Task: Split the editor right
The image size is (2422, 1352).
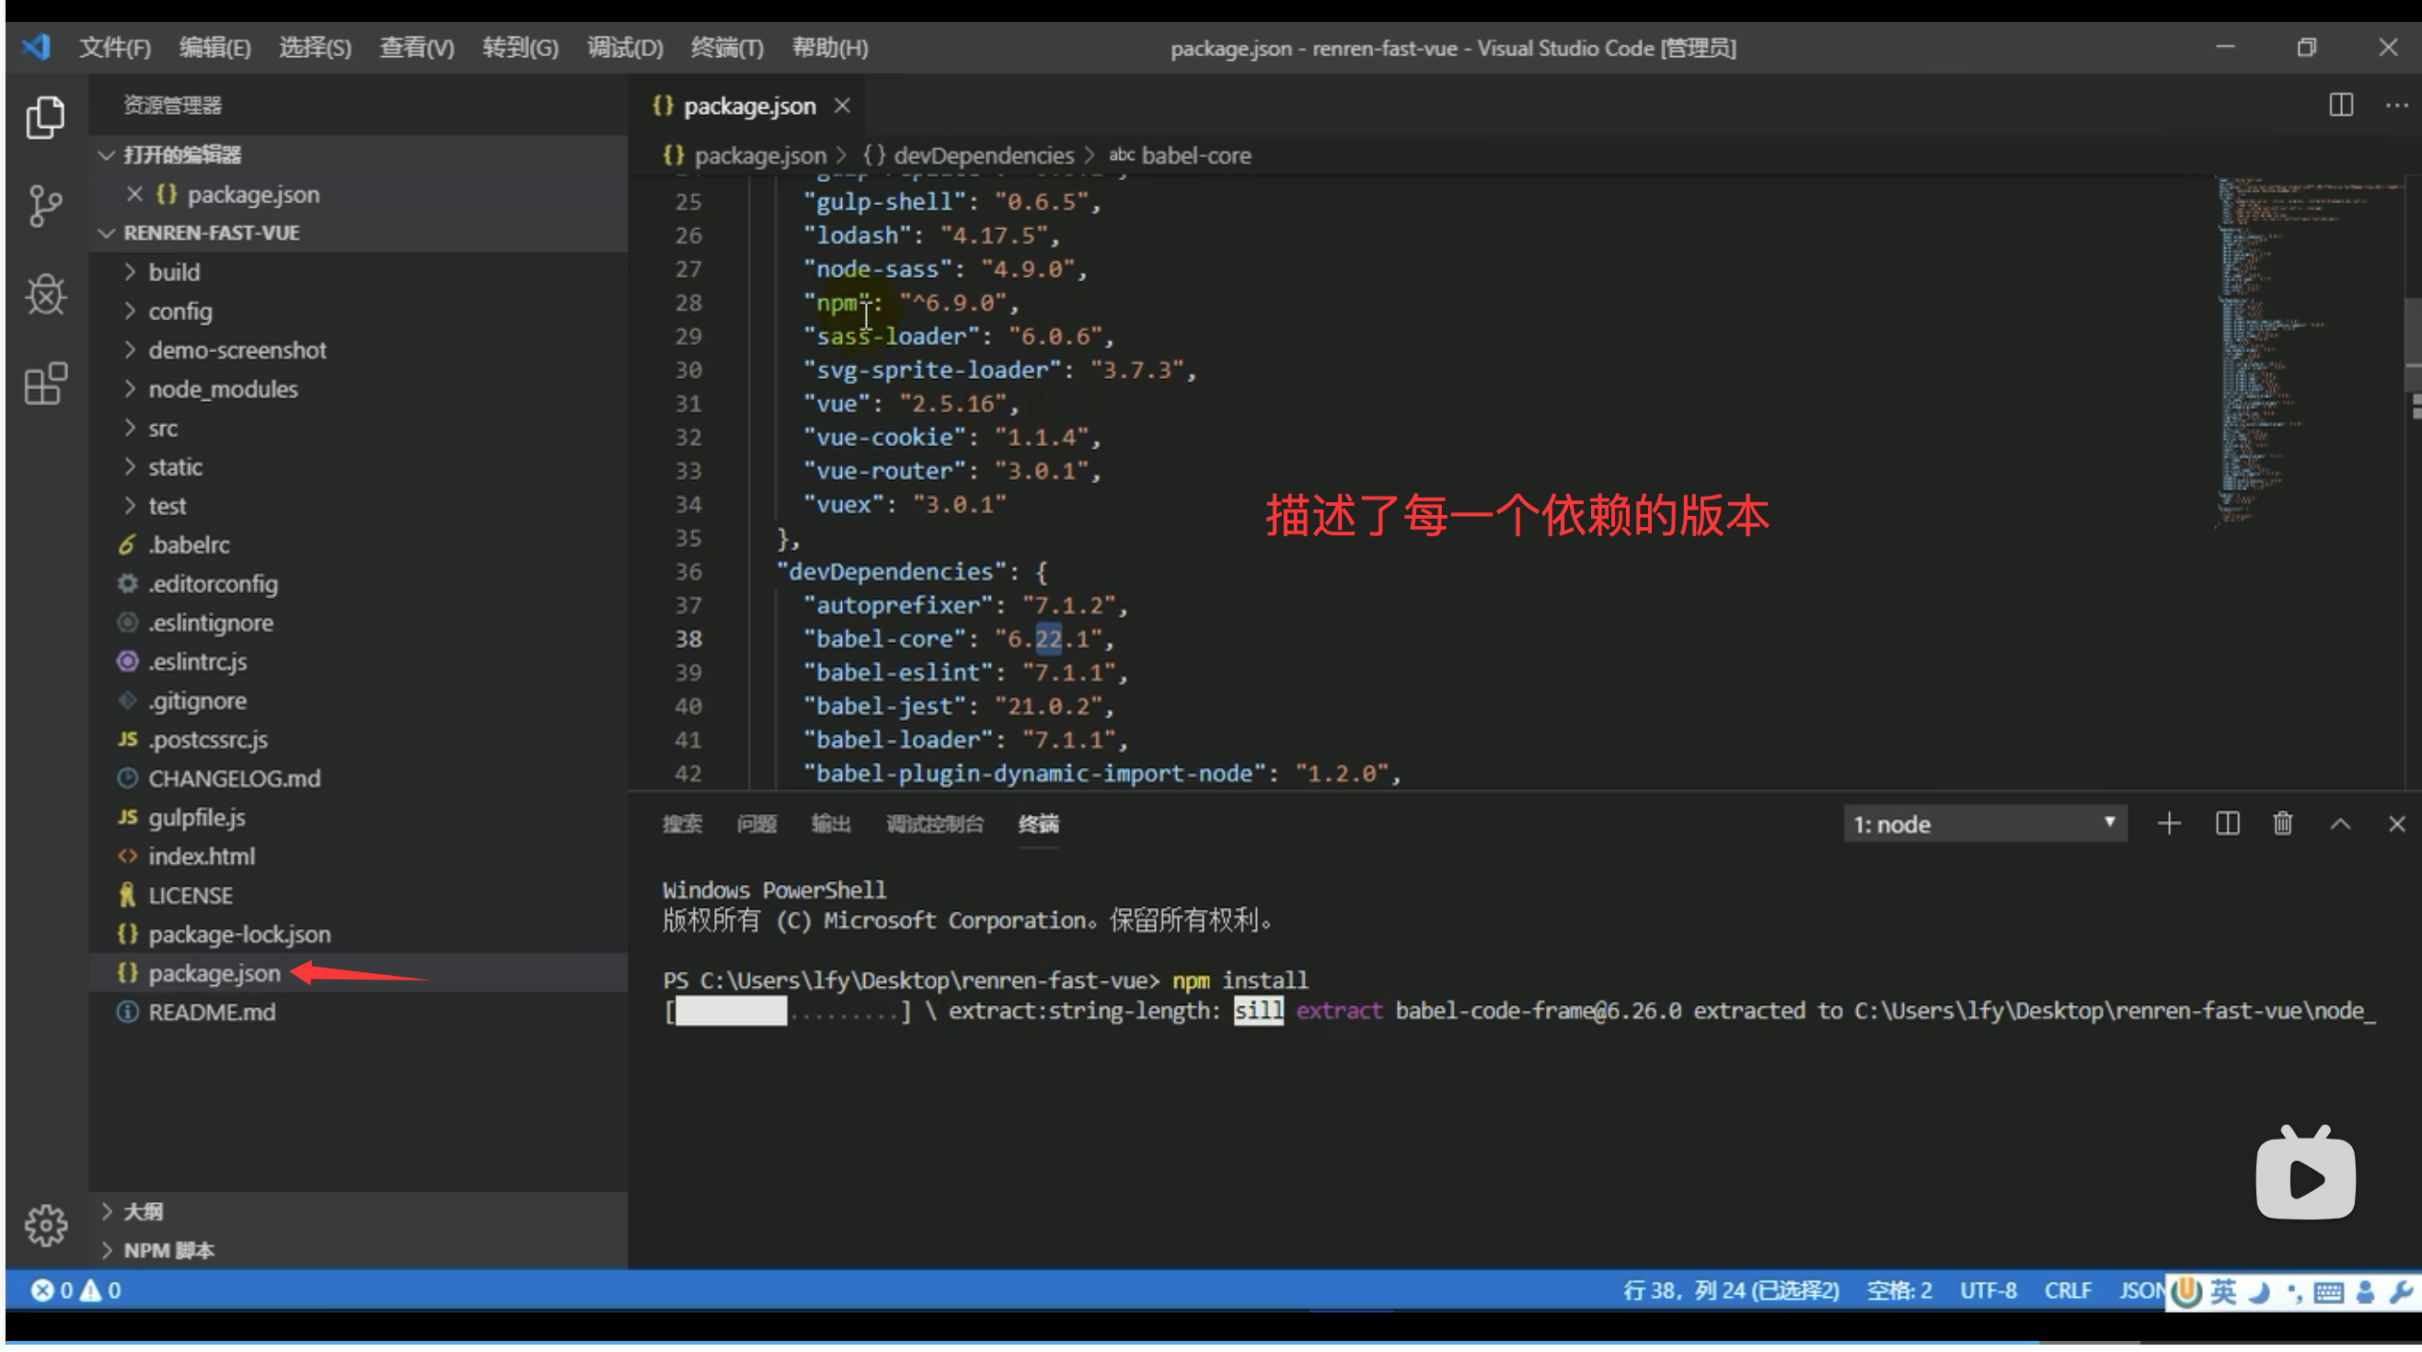Action: tap(2340, 105)
